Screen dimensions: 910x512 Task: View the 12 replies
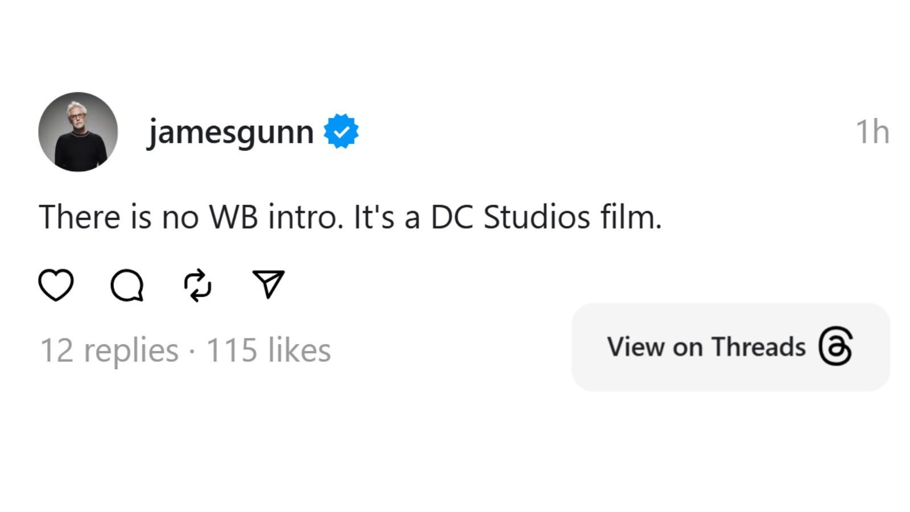pyautogui.click(x=109, y=350)
